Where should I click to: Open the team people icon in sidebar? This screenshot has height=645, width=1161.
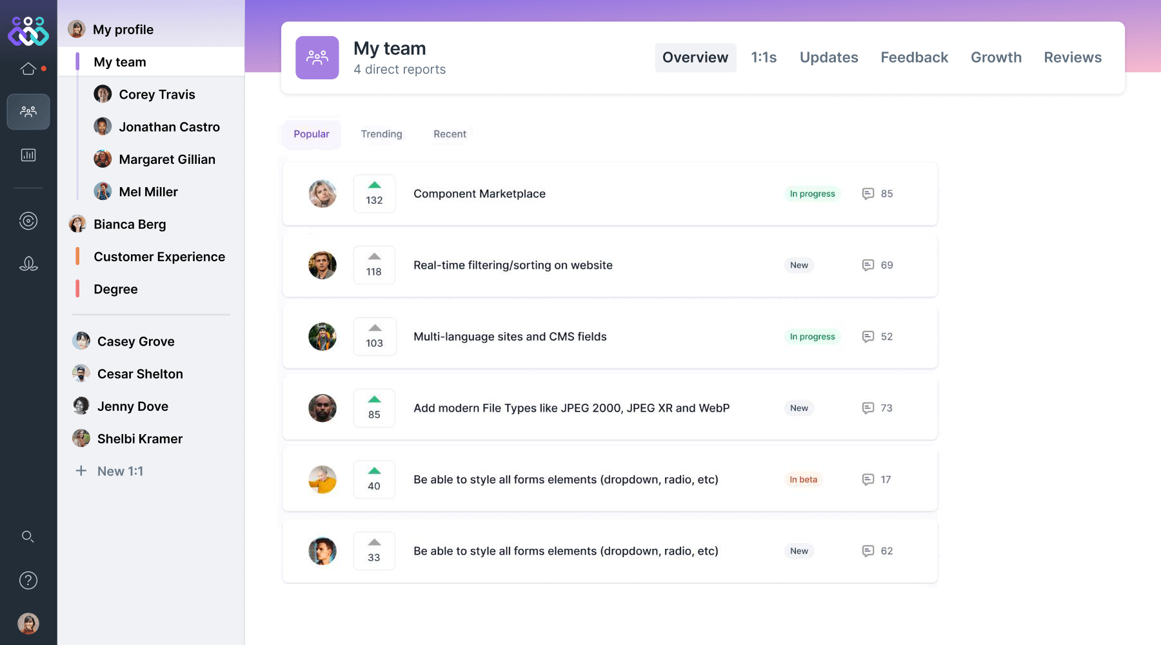28,112
